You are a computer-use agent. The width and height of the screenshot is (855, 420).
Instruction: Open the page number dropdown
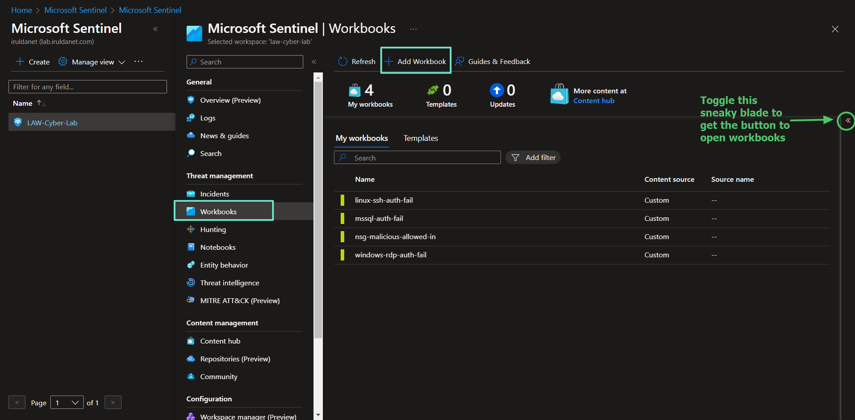67,403
